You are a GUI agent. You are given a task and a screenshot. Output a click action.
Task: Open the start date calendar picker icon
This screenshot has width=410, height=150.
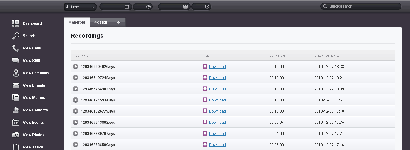pyautogui.click(x=127, y=7)
